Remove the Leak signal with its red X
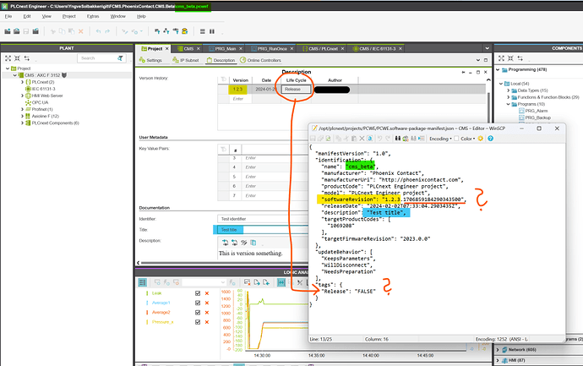This screenshot has width=583, height=366. [x=206, y=293]
